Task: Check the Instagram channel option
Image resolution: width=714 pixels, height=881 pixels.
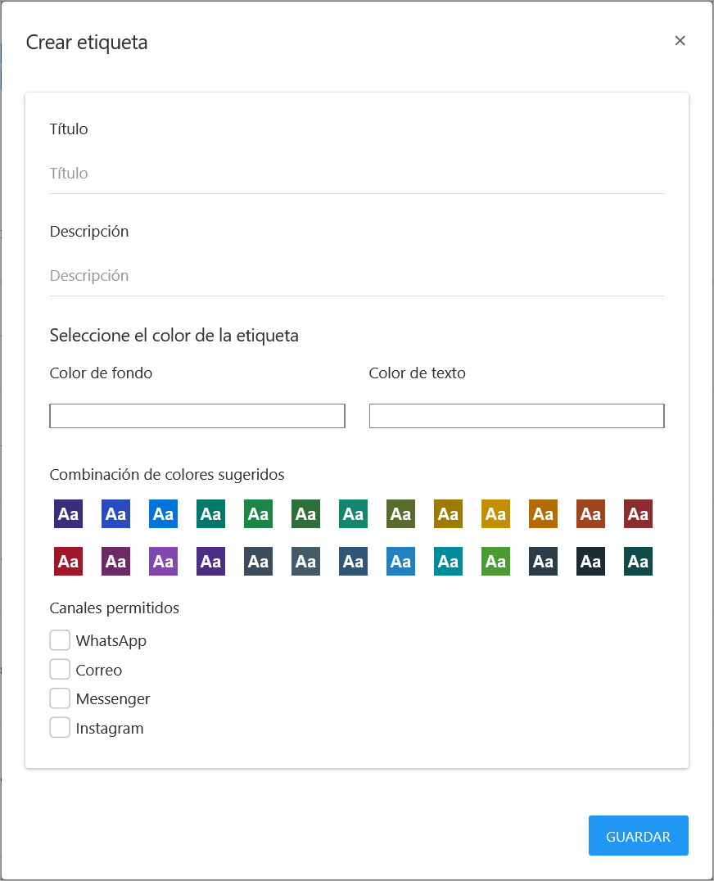Action: 60,726
